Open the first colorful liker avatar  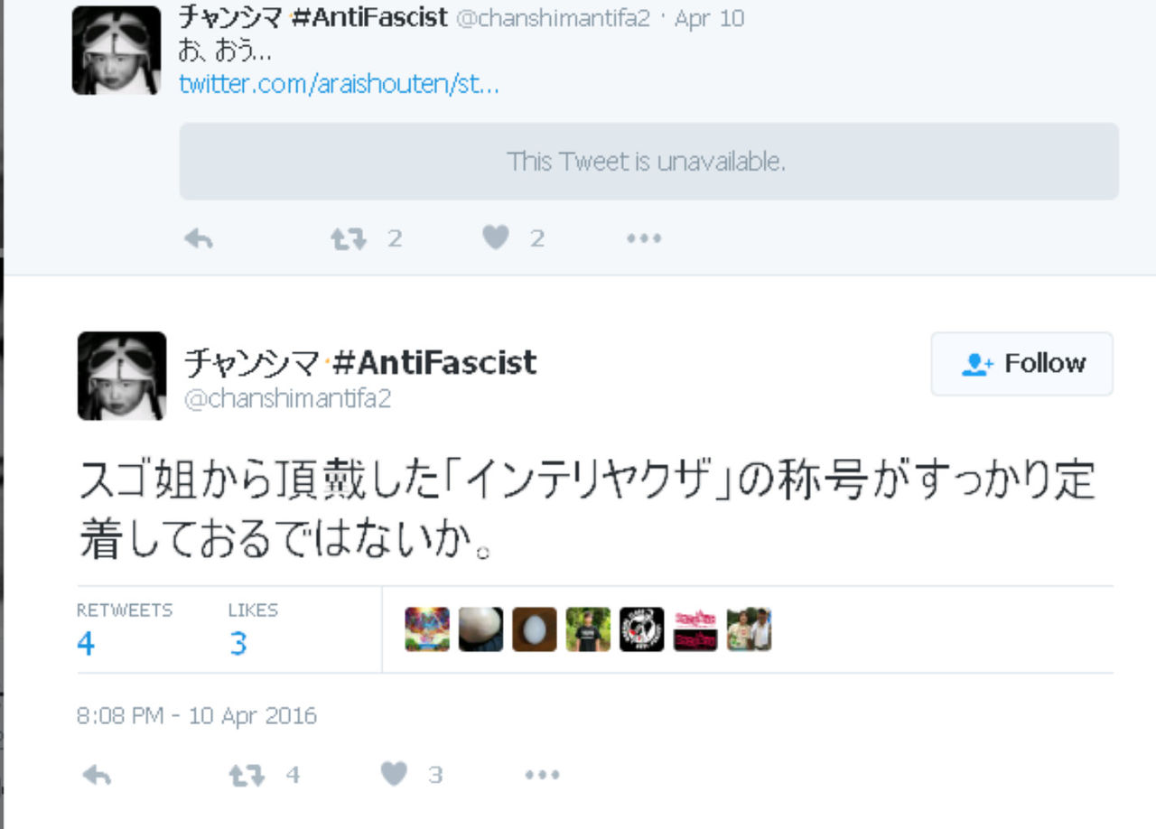click(427, 629)
